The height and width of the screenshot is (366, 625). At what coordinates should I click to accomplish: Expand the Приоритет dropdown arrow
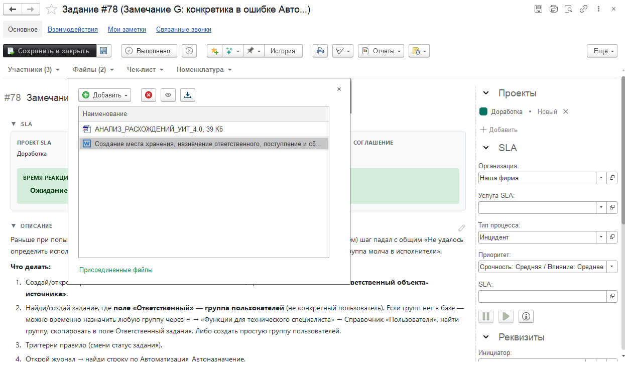[612, 267]
